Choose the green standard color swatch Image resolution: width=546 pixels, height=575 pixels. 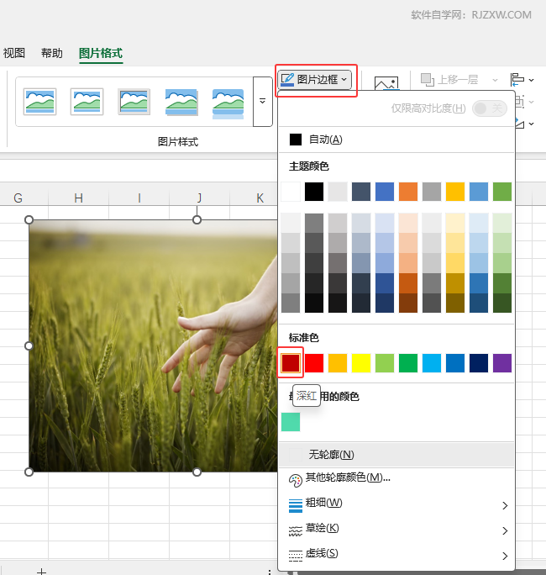point(408,363)
